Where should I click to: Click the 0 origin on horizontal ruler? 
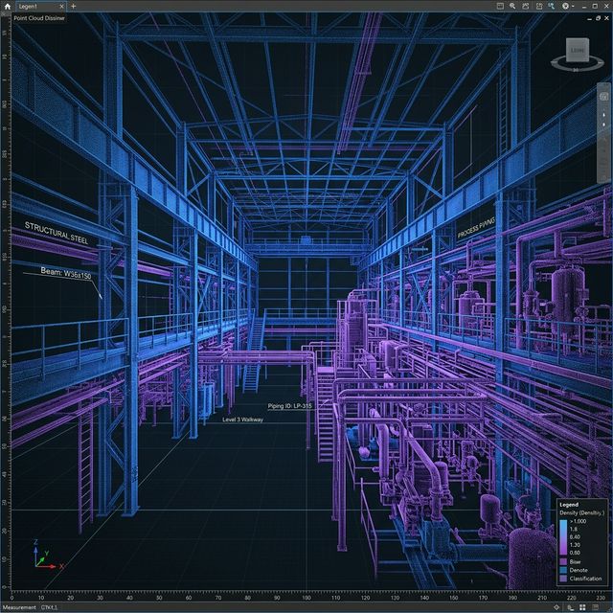(x=11, y=598)
